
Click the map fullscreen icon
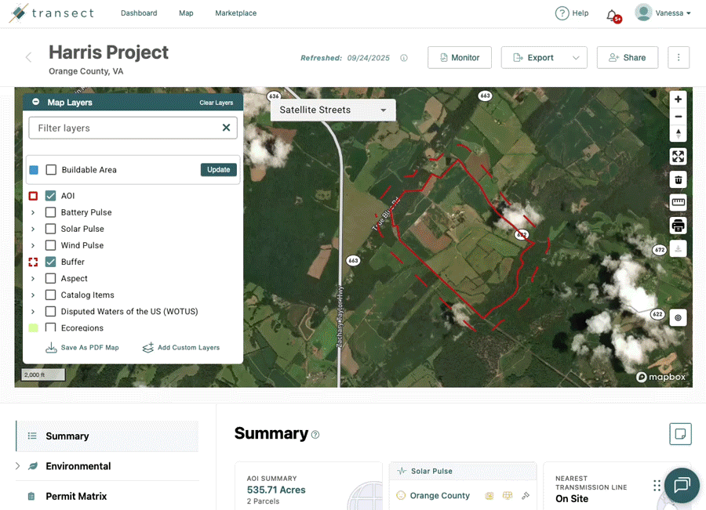pos(678,157)
